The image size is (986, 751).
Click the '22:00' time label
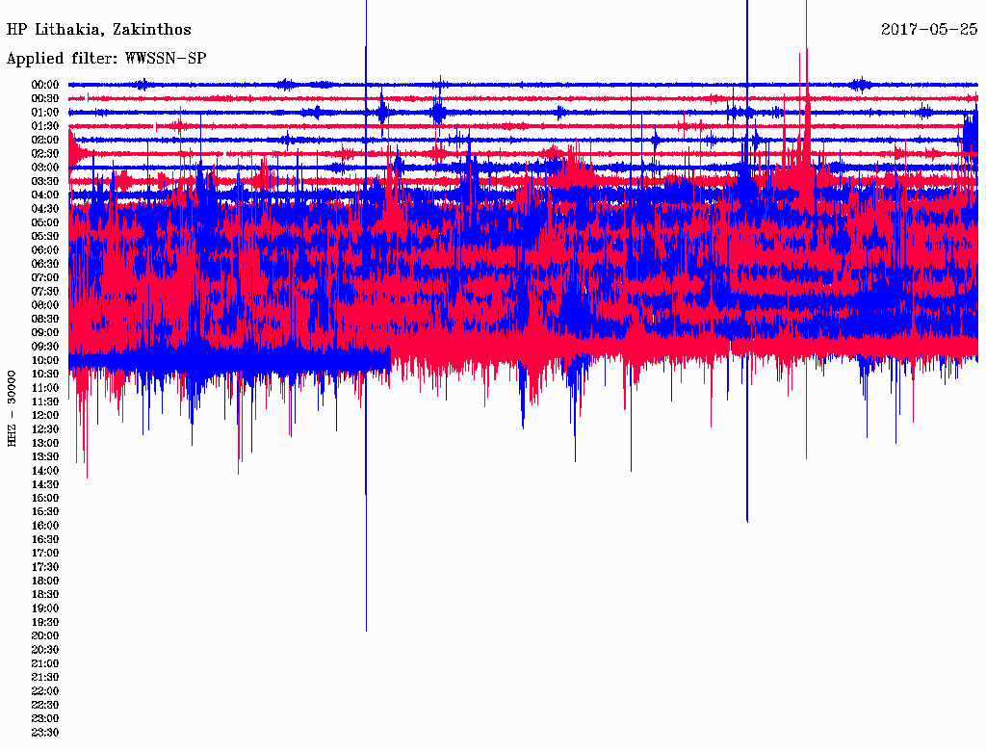click(45, 691)
